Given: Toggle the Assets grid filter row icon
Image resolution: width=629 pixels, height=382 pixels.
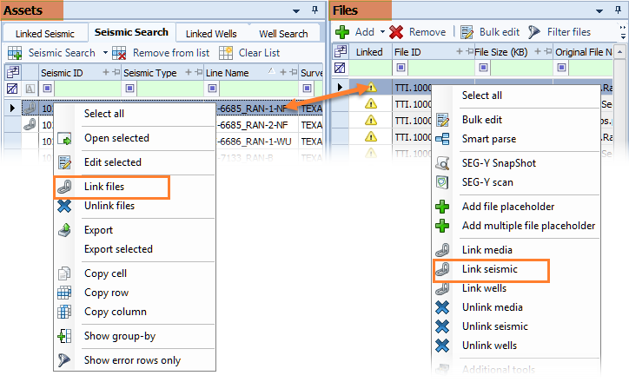Looking at the screenshot, I should coord(12,89).
